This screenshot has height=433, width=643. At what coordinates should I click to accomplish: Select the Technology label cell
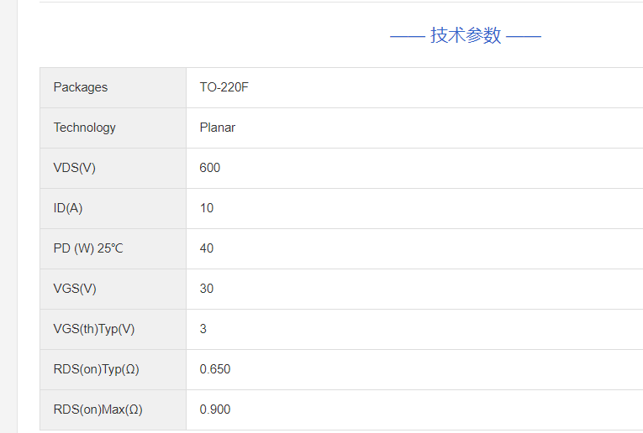click(x=113, y=128)
